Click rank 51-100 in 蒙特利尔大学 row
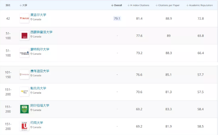Viewport: 218px width, 135px height. point(8,53)
